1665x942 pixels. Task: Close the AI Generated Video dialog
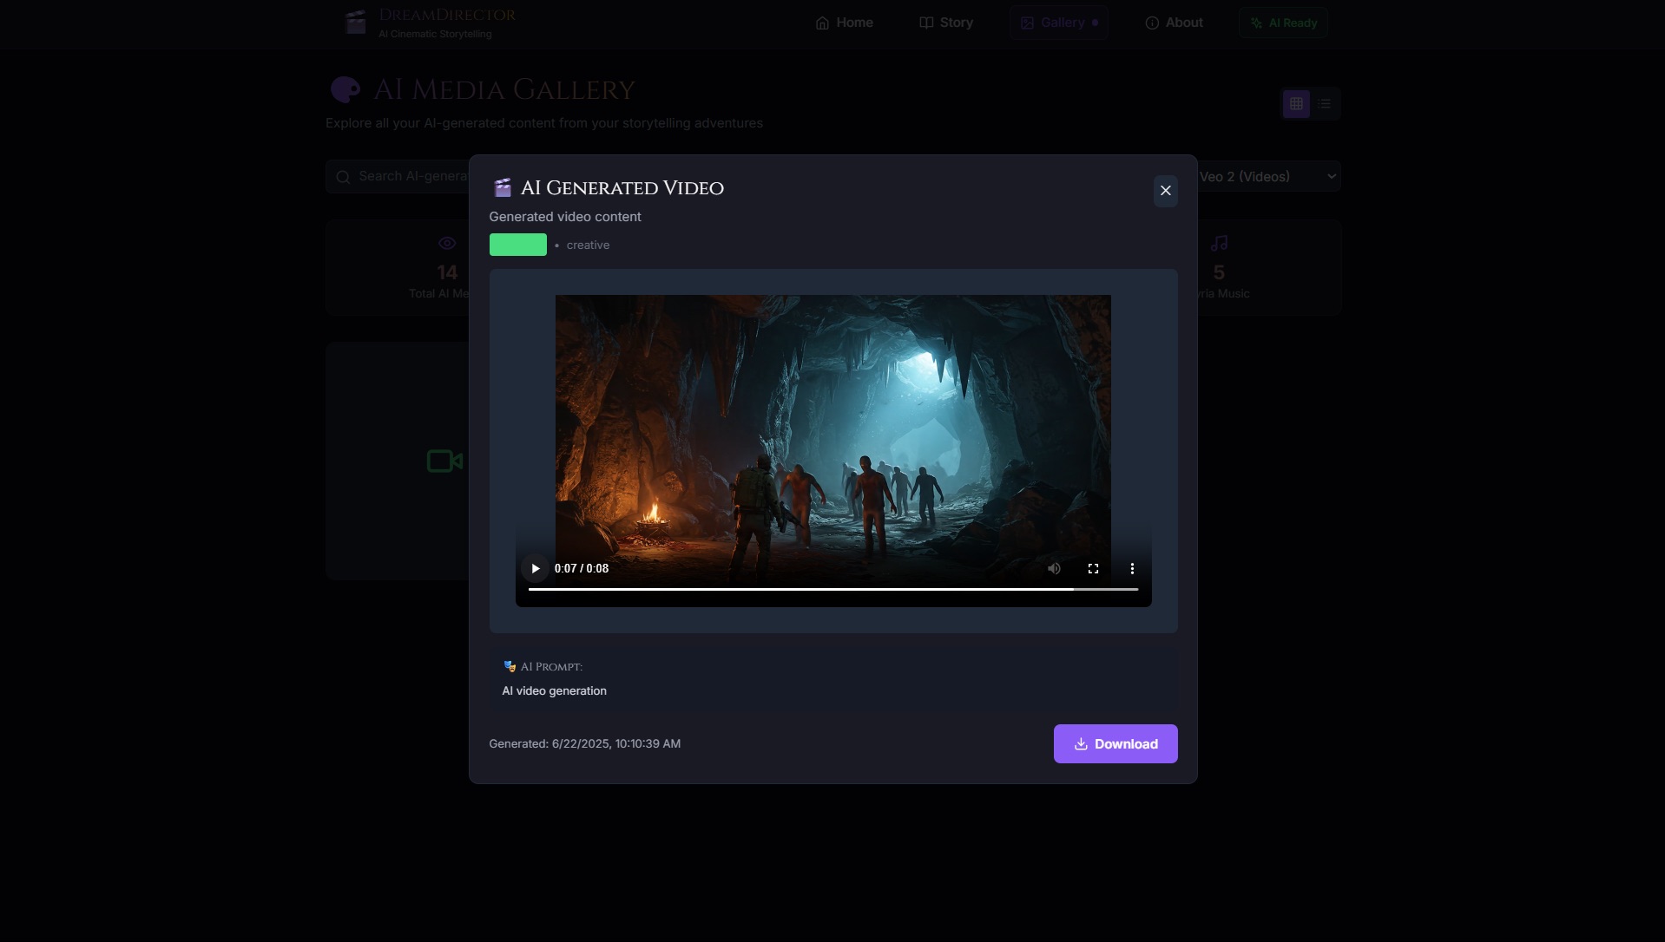click(1165, 191)
